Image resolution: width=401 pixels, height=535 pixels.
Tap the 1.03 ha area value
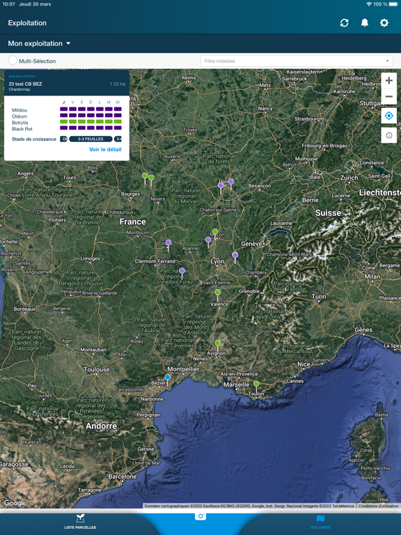pyautogui.click(x=117, y=84)
